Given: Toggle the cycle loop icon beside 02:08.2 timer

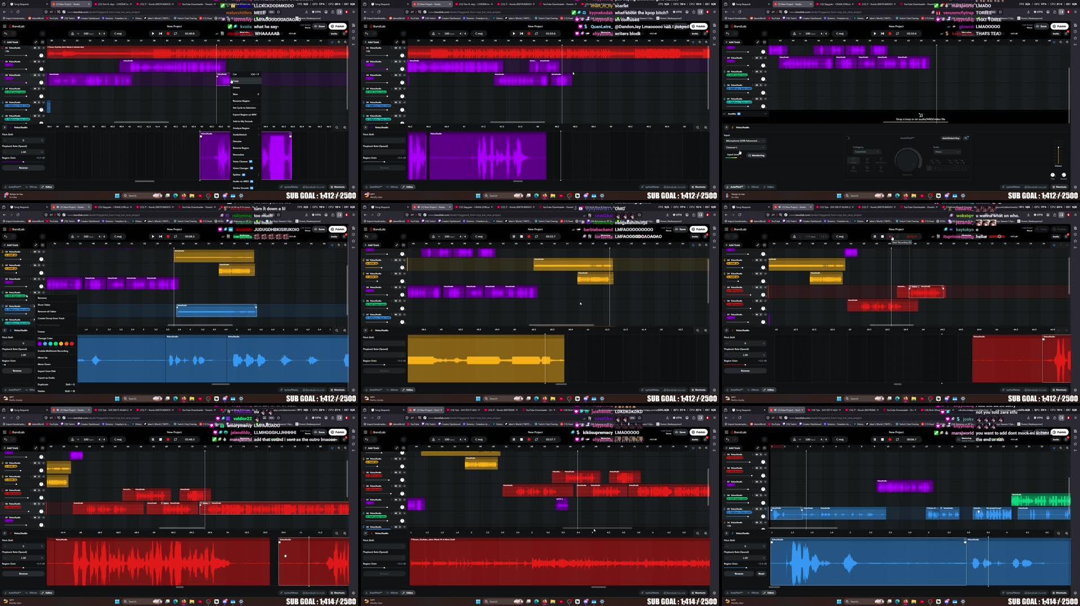Looking at the screenshot, I should (175, 237).
